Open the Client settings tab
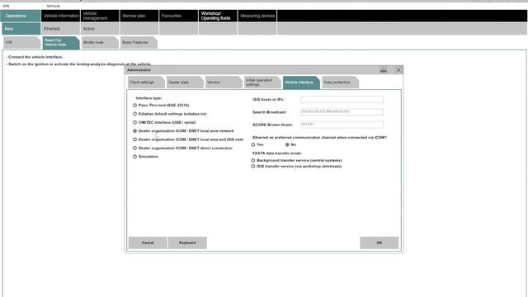528x297 pixels. coord(145,82)
